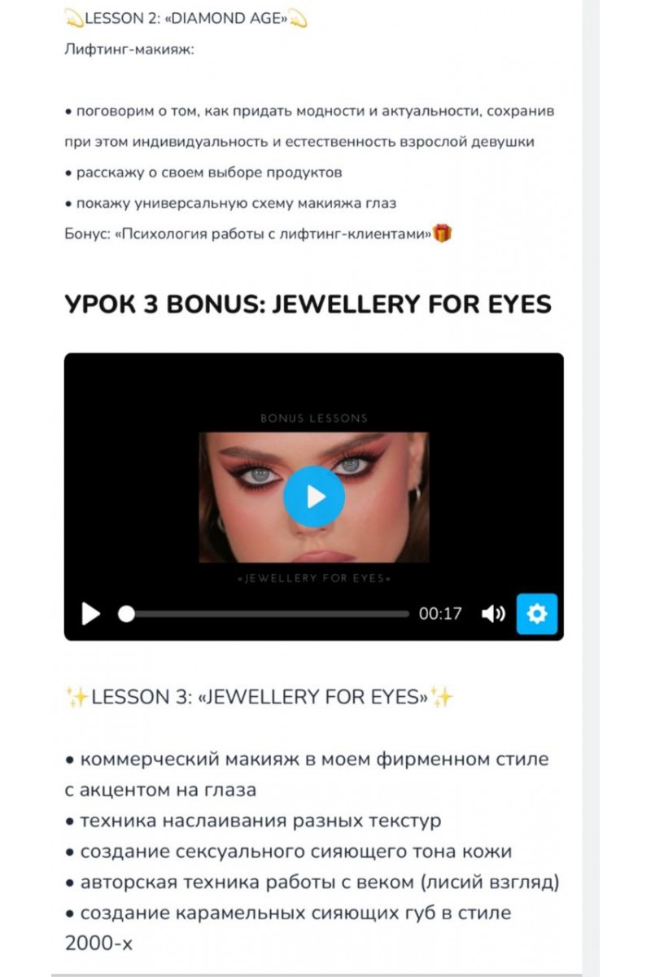The image size is (651, 977).
Task: Click the small white play icon in control bar
Action: click(91, 614)
